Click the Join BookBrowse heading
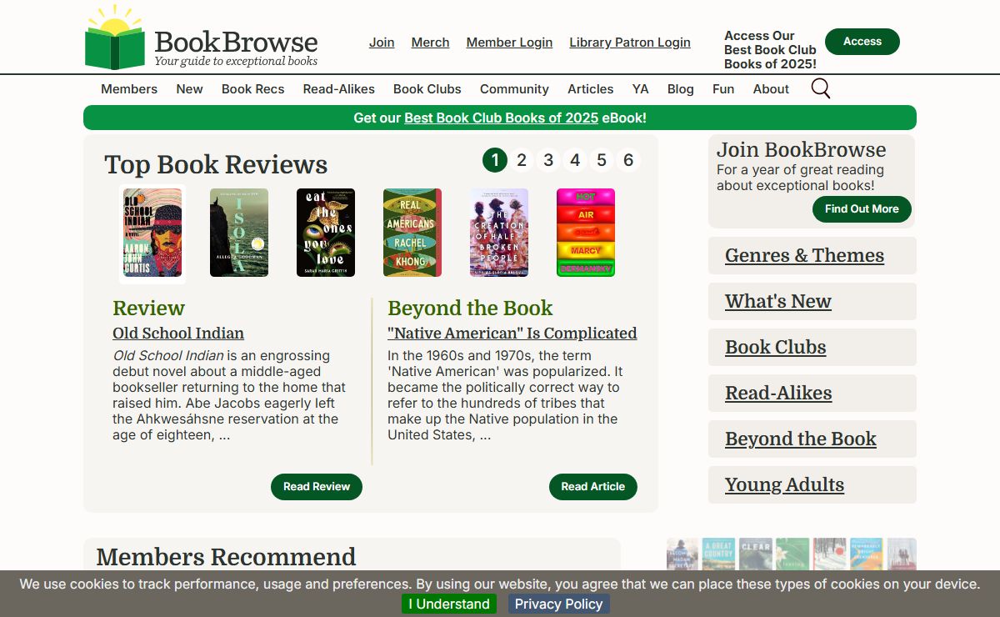The height and width of the screenshot is (617, 1000). 802,150
